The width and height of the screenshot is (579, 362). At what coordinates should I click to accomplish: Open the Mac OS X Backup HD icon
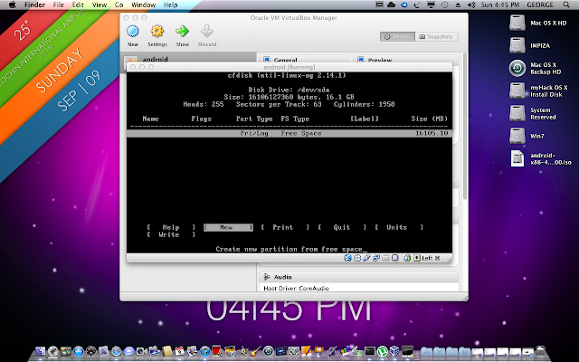(517, 68)
